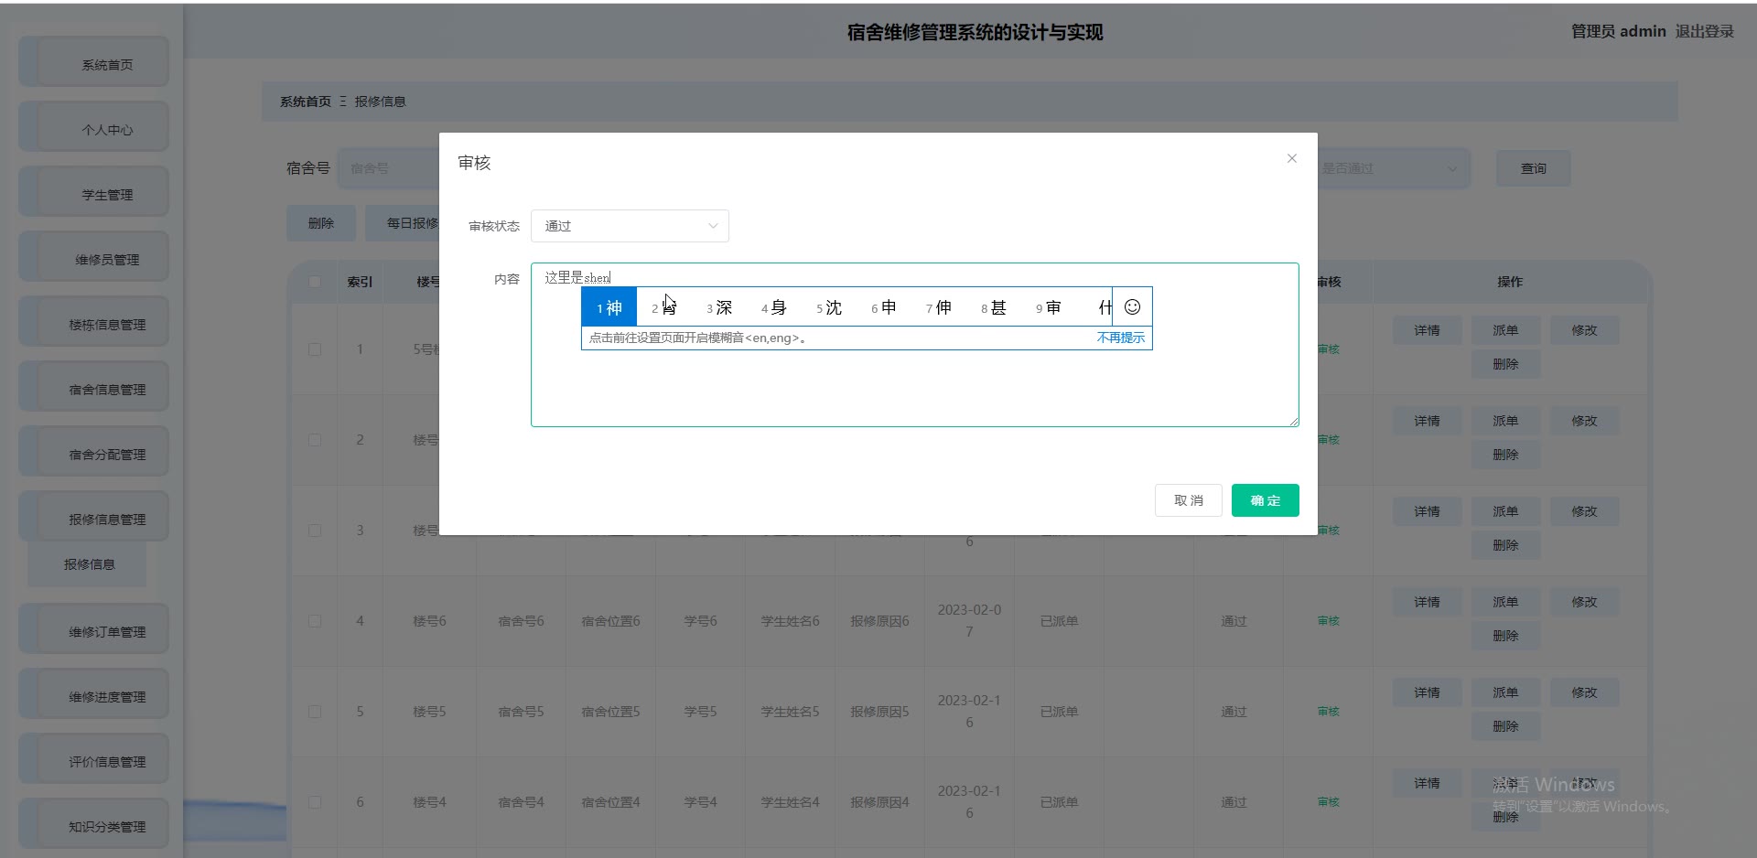Open the emoji picker in IME bar
This screenshot has height=858, width=1757.
coord(1132,307)
